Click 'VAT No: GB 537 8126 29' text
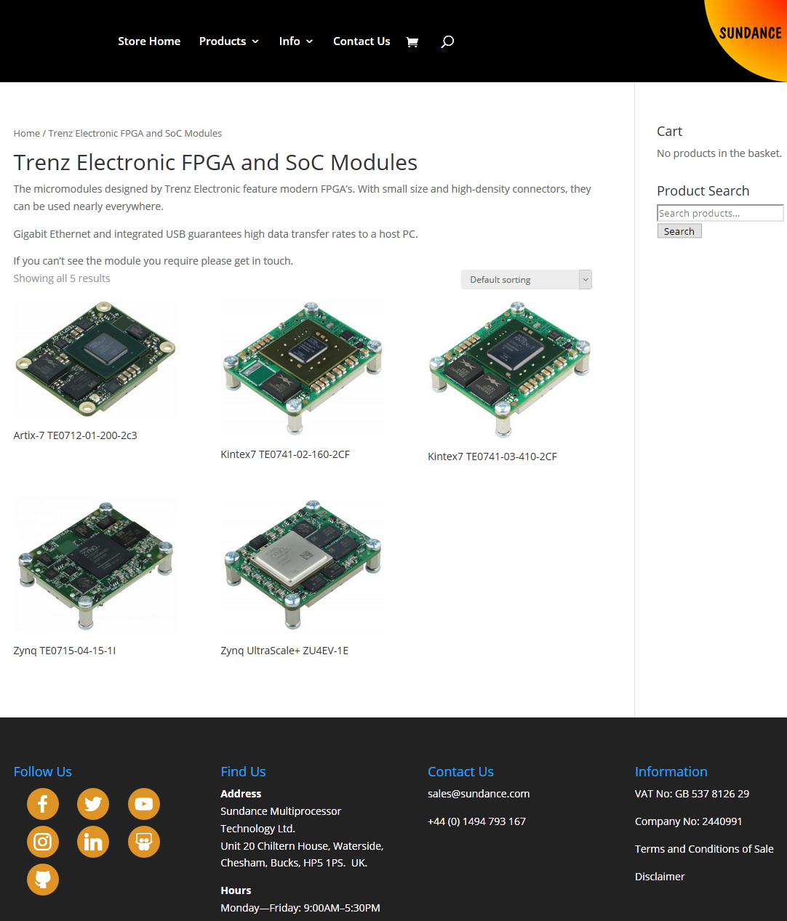 click(x=692, y=794)
